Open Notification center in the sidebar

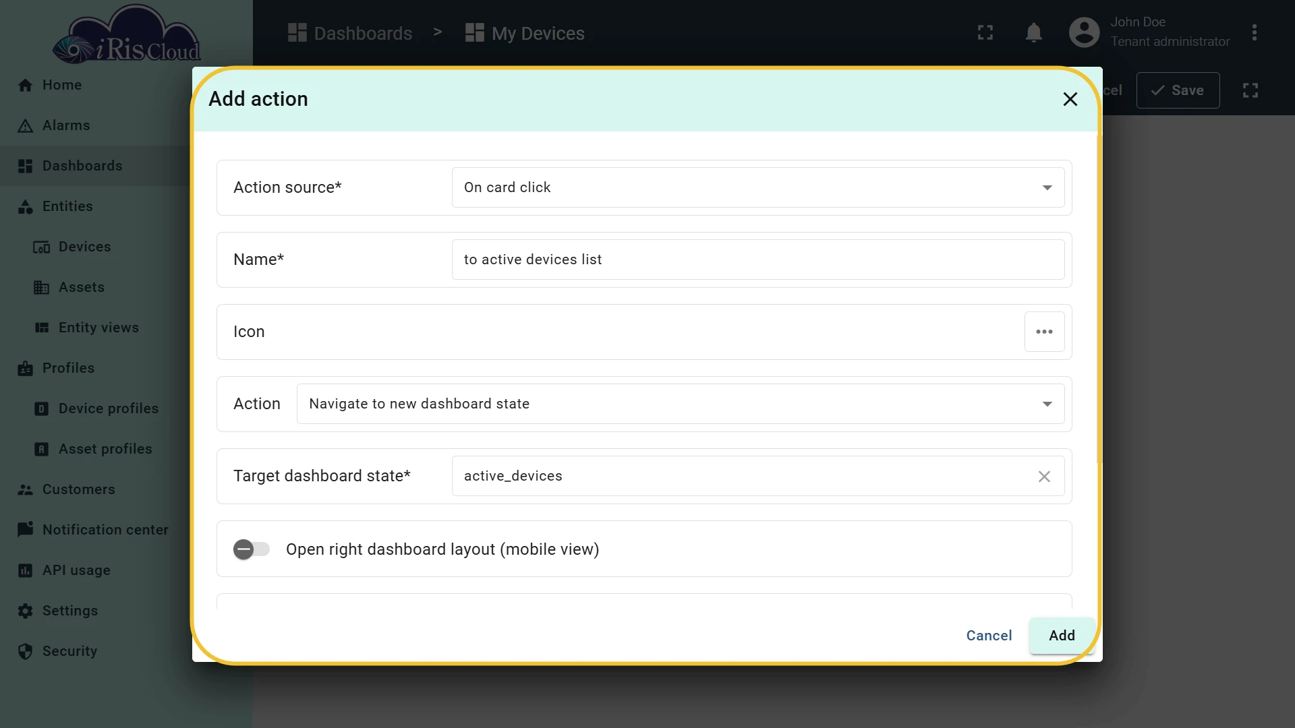(x=94, y=530)
